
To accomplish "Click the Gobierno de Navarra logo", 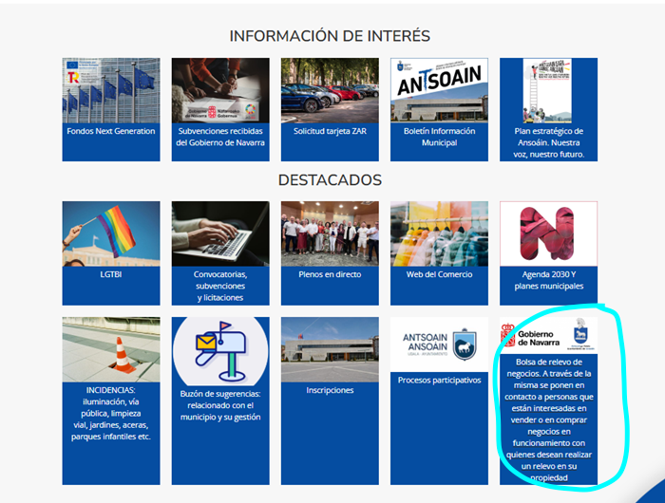I will (x=530, y=336).
